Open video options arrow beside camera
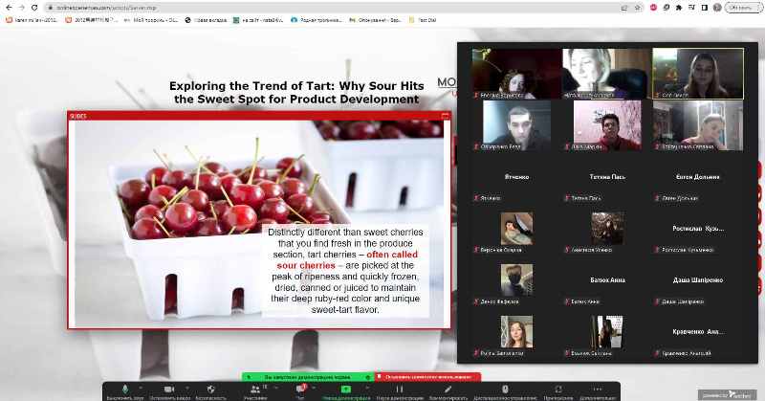Image resolution: width=765 pixels, height=401 pixels. pyautogui.click(x=186, y=388)
